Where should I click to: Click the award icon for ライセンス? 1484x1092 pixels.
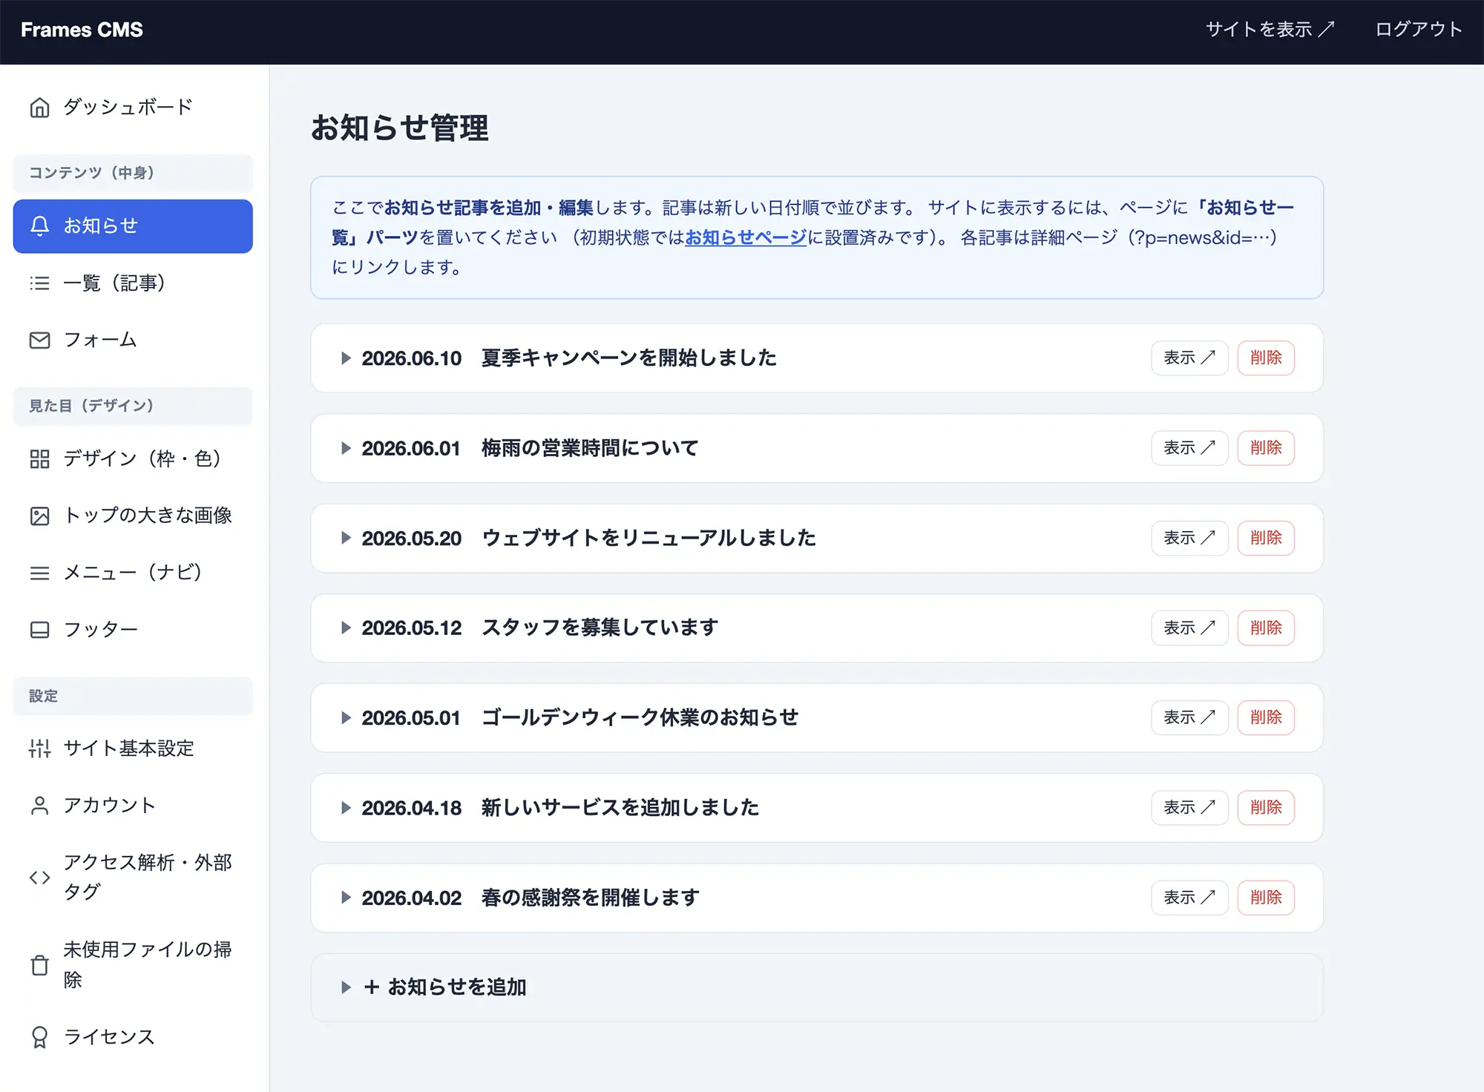(x=39, y=1037)
